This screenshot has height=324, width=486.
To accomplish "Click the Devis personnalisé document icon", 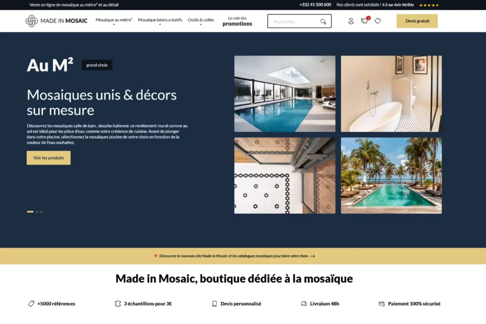I will (215, 304).
